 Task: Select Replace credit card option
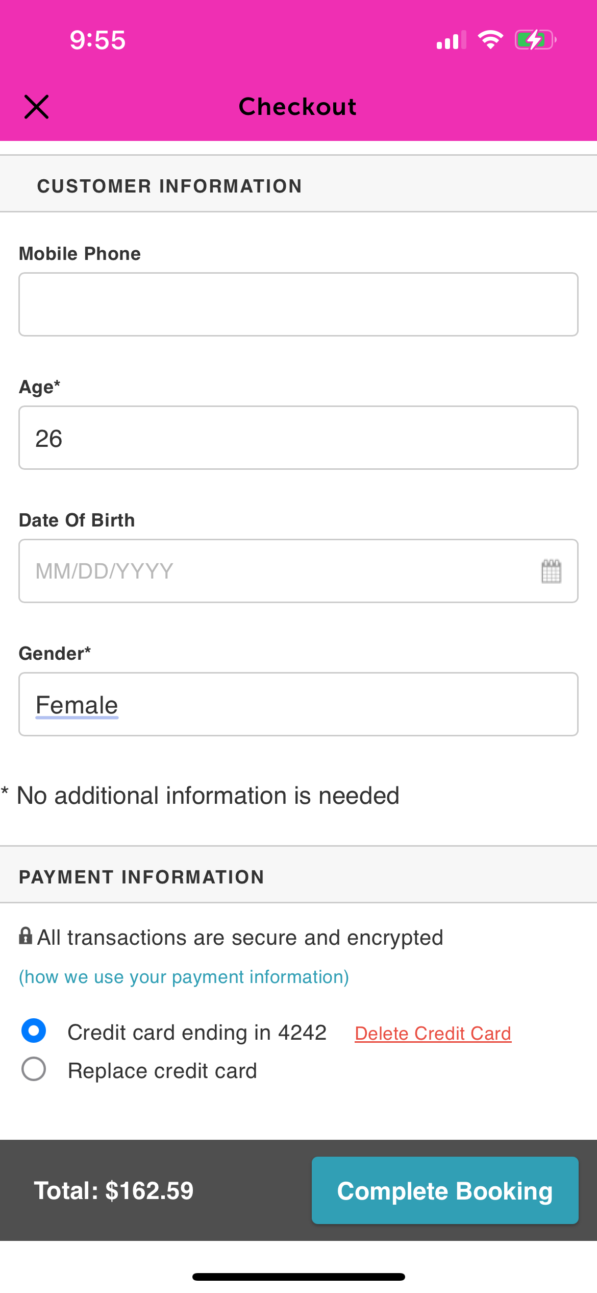tap(34, 1069)
